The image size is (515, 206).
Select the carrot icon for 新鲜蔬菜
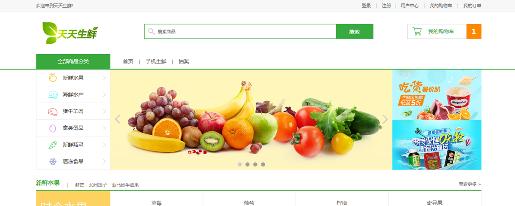(53, 145)
